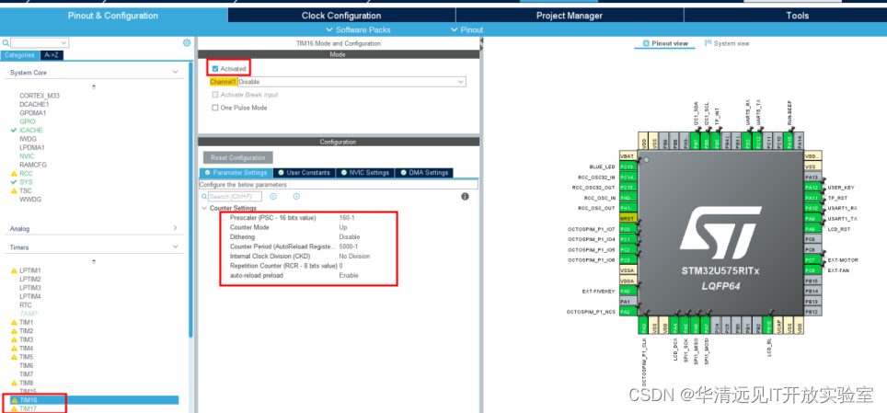
Task: Switch to Categories peripheral listing
Action: click(20, 55)
